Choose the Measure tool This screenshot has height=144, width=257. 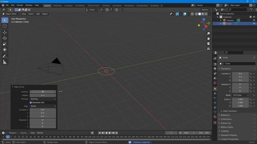pos(5,62)
